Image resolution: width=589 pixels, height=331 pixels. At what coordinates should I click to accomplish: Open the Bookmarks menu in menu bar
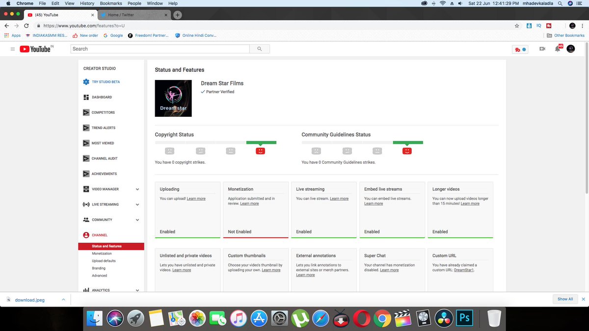(x=110, y=3)
